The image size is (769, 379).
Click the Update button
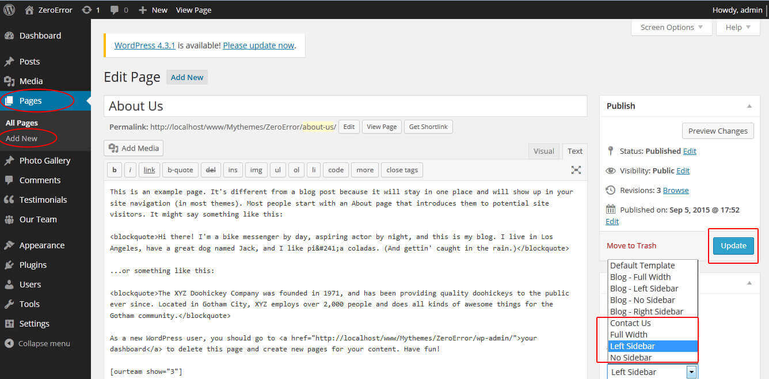[733, 246]
